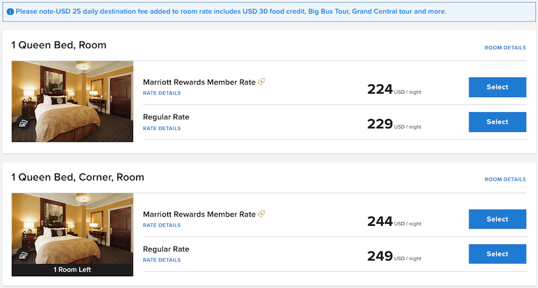
Task: Click the member rate tag icon for 1 Queen Bed, Room
Action: click(262, 82)
